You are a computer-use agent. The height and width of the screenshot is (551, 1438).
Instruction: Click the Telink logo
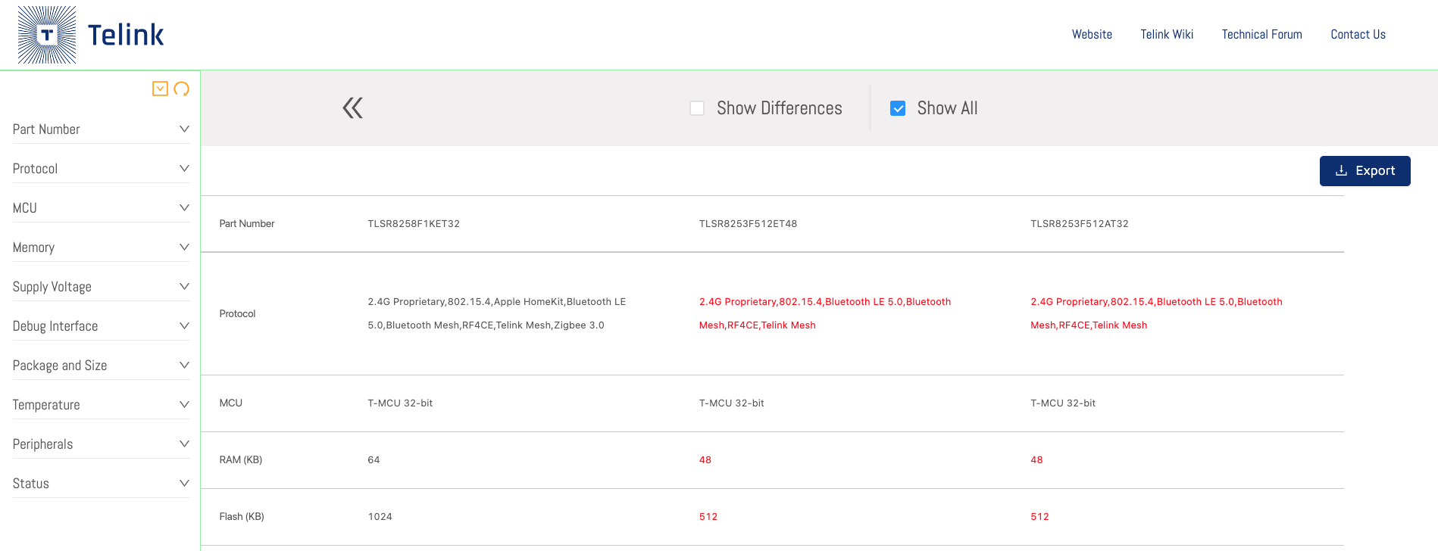[91, 35]
